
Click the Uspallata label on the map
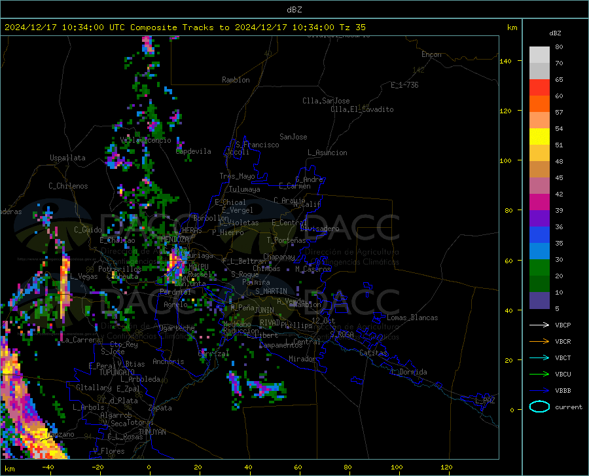coord(67,158)
